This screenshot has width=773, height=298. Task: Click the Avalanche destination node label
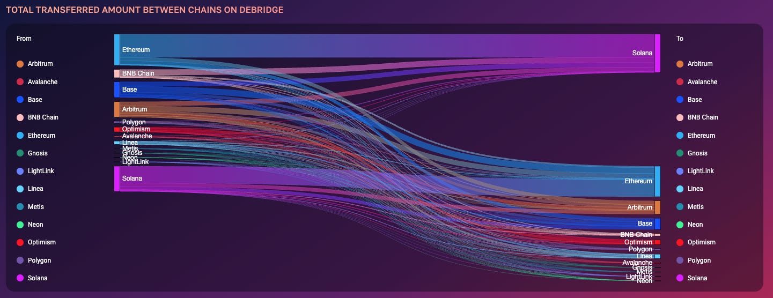(x=637, y=263)
